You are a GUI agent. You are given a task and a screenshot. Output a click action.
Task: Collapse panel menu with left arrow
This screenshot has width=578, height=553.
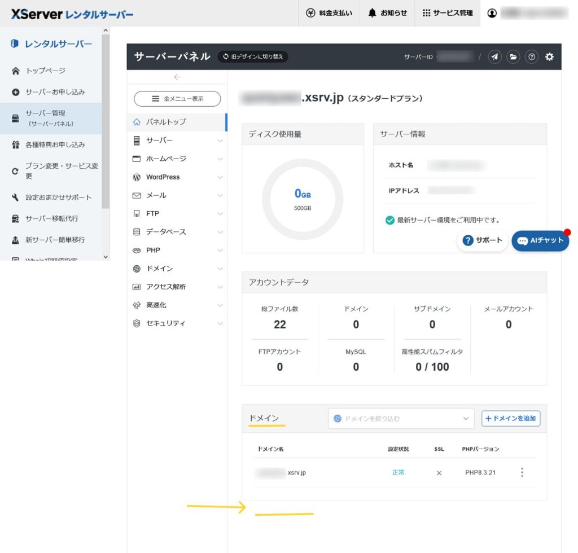tap(177, 77)
